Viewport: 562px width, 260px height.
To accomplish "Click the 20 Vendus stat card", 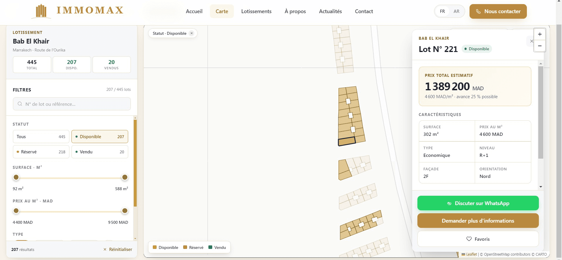I will (x=112, y=65).
